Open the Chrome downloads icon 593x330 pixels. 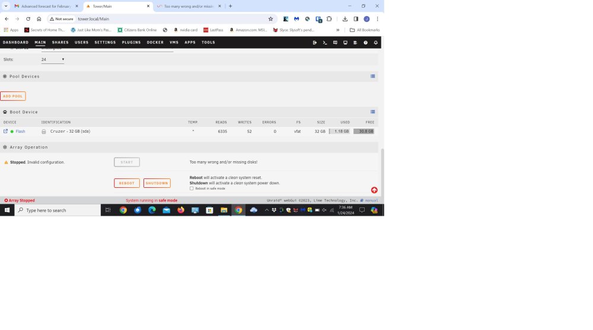(x=345, y=19)
